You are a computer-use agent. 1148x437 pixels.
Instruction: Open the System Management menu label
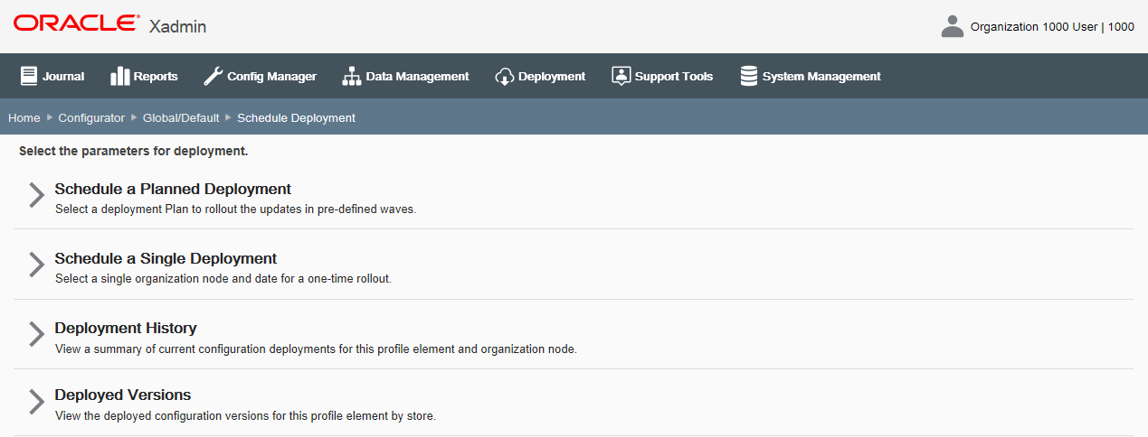pos(821,77)
